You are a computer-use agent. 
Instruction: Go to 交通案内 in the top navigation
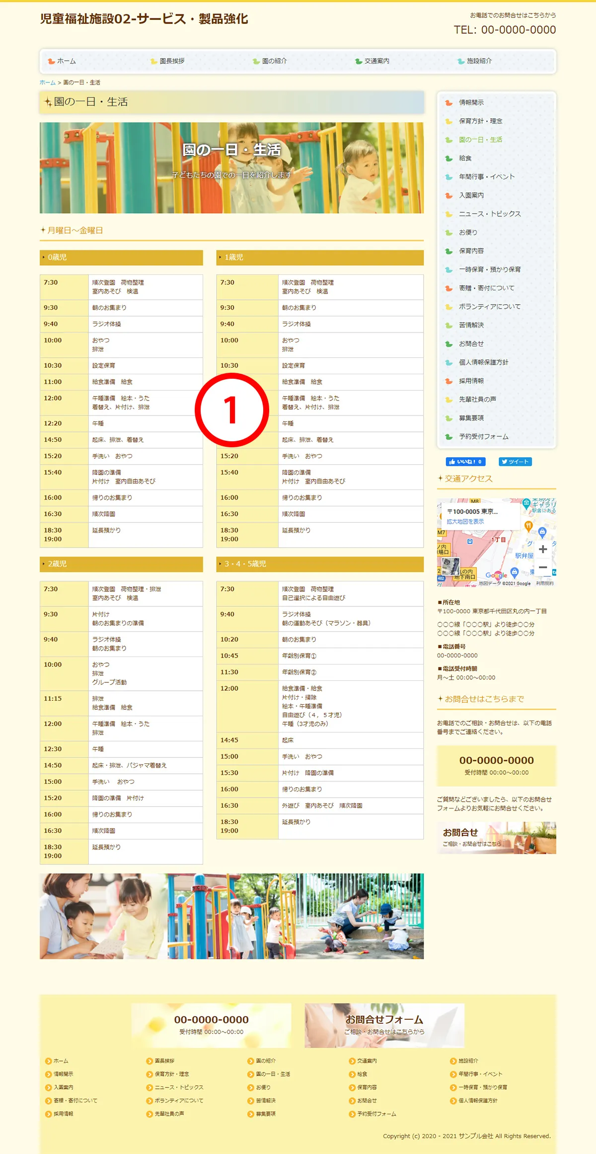(376, 61)
